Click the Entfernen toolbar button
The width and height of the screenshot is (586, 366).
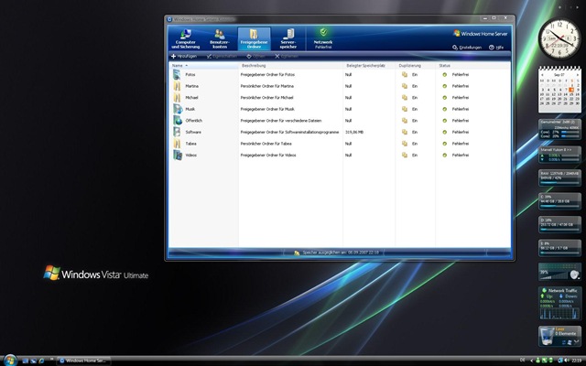coord(287,57)
